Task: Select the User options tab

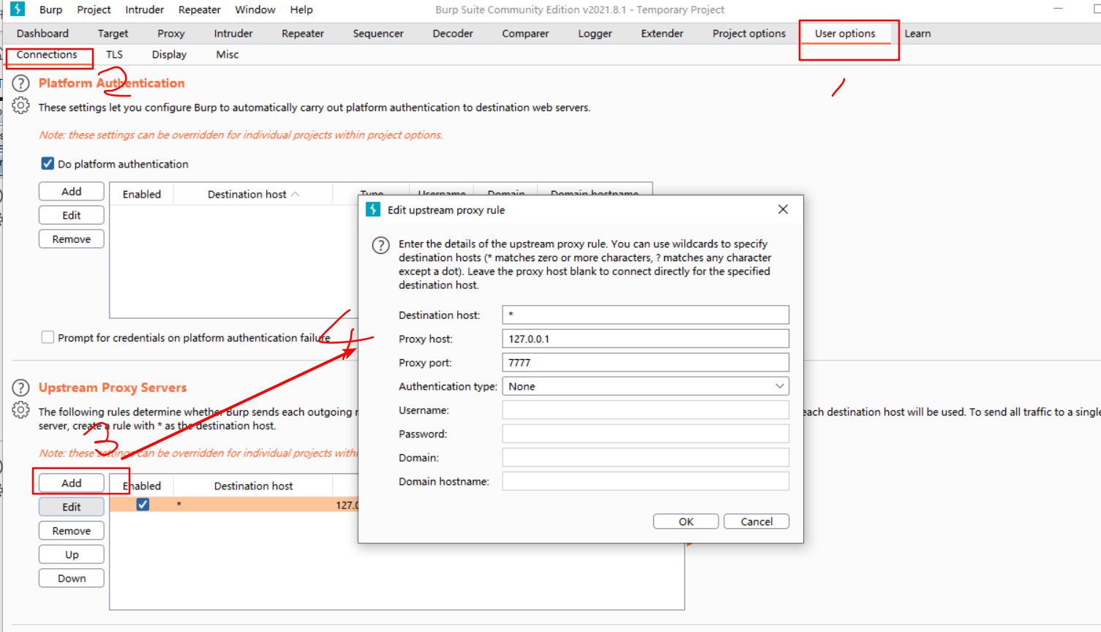Action: pyautogui.click(x=845, y=34)
